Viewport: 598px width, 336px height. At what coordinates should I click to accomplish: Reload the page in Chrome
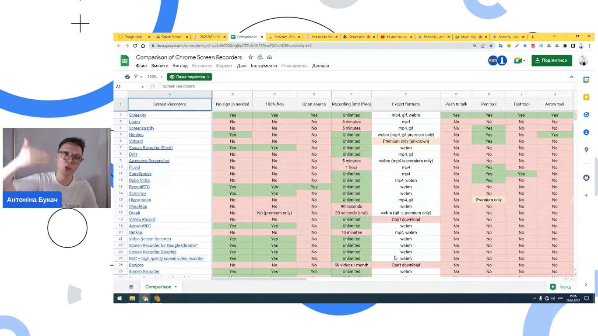point(135,45)
